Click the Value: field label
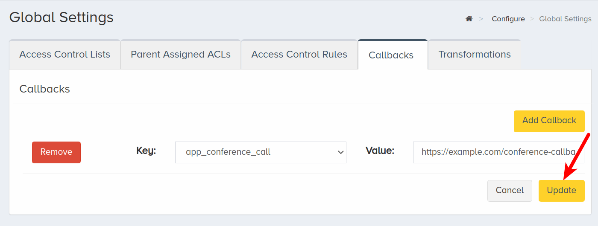 pyautogui.click(x=380, y=151)
